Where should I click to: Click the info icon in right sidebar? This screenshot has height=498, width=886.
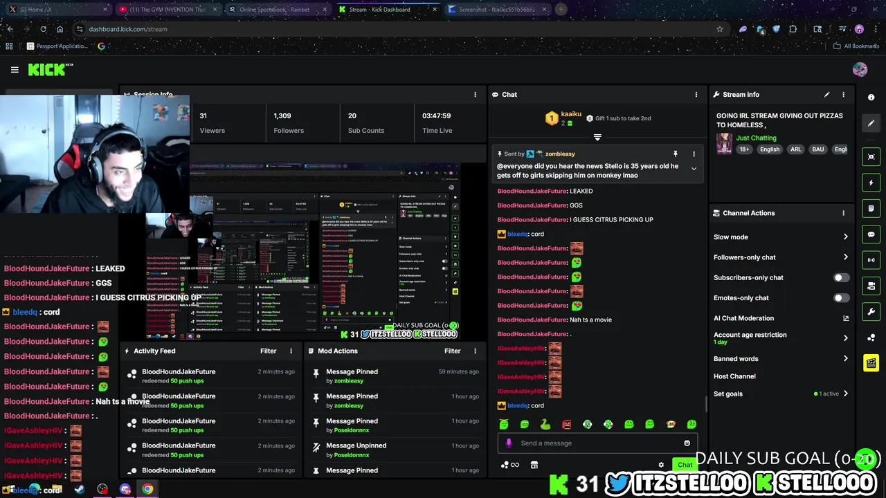tap(871, 98)
